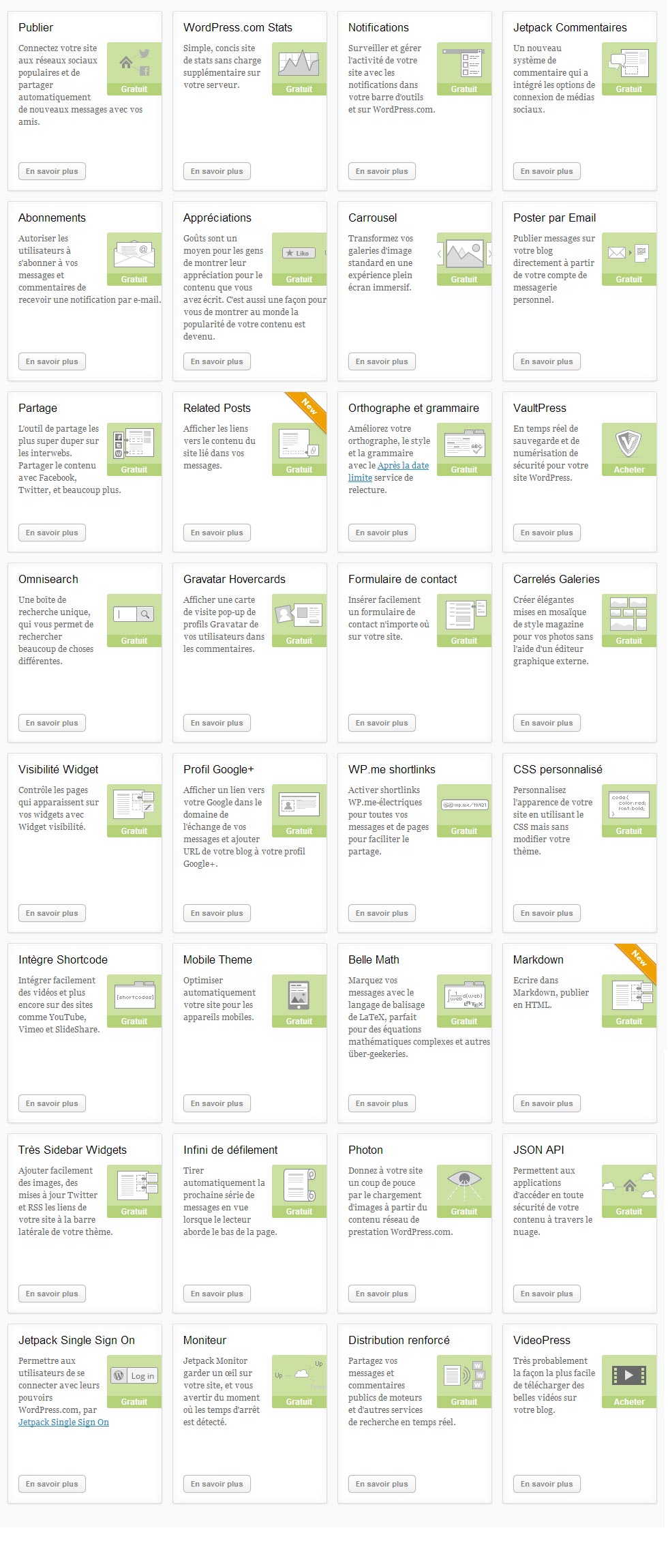Click En savoir plus under Markdown
Screen dimensions: 668x1550
(547, 1103)
